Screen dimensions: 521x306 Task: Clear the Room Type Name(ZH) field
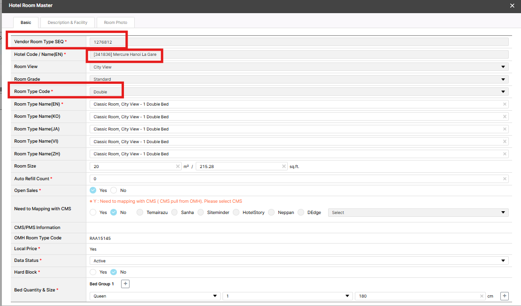click(x=505, y=154)
